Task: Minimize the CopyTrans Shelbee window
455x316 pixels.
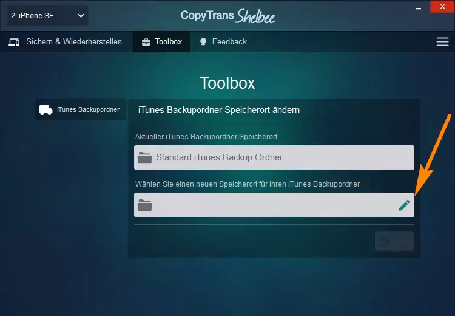Action: (x=418, y=9)
